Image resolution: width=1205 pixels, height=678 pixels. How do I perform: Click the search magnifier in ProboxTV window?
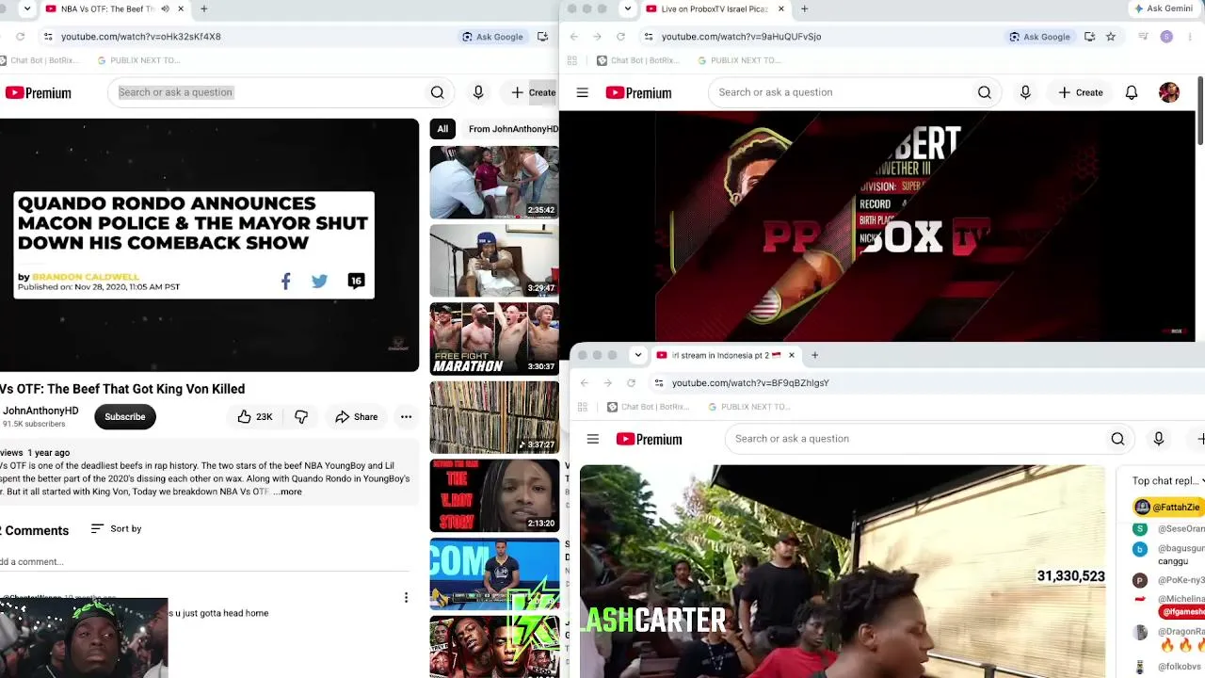pos(985,92)
